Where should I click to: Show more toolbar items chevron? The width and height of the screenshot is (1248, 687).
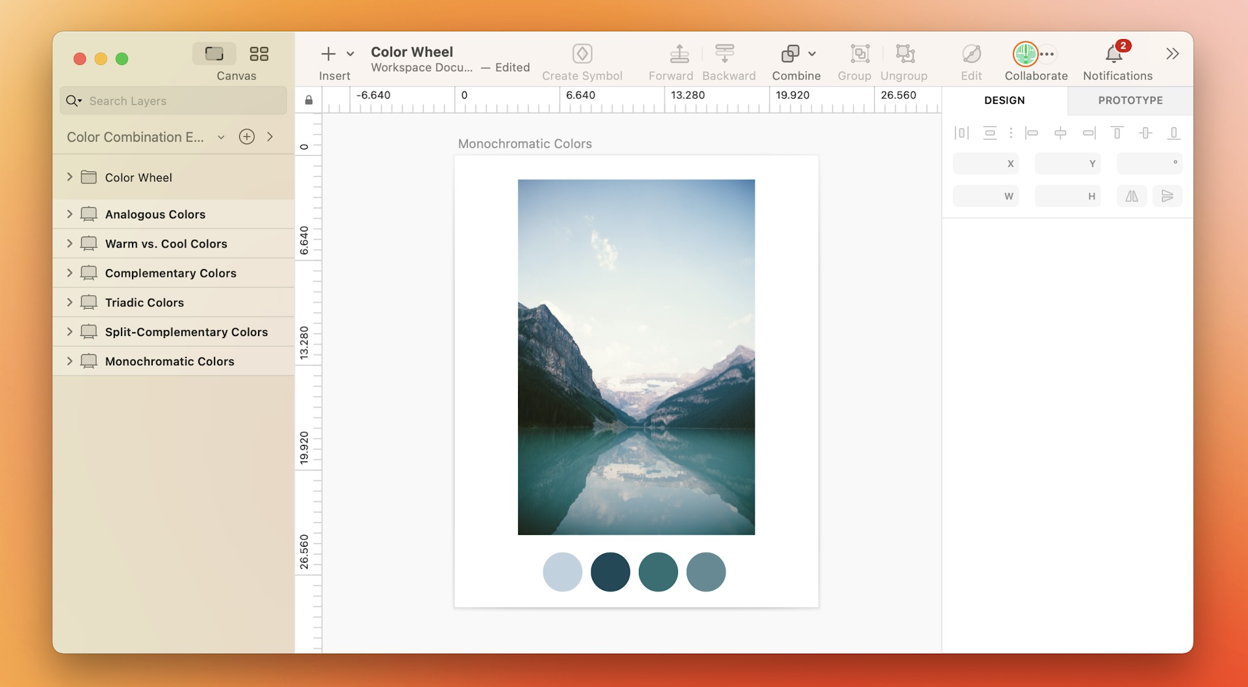point(1172,54)
